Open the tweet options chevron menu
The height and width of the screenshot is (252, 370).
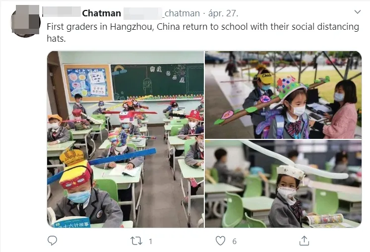(x=358, y=12)
